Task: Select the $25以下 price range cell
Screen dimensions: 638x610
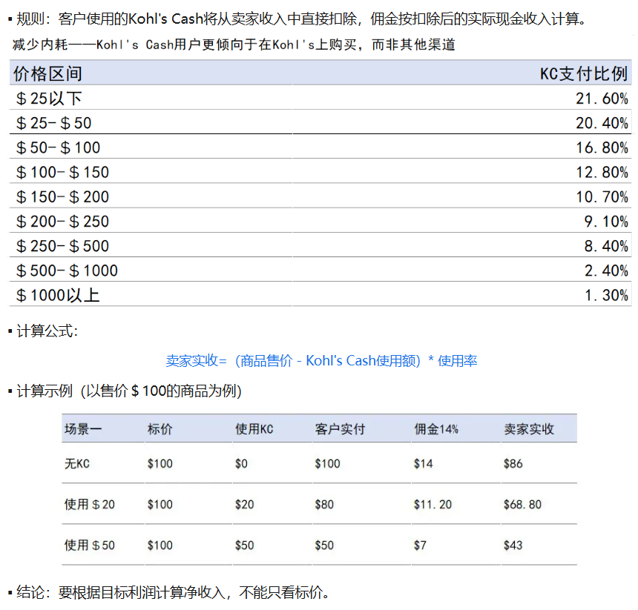Action: coord(49,99)
